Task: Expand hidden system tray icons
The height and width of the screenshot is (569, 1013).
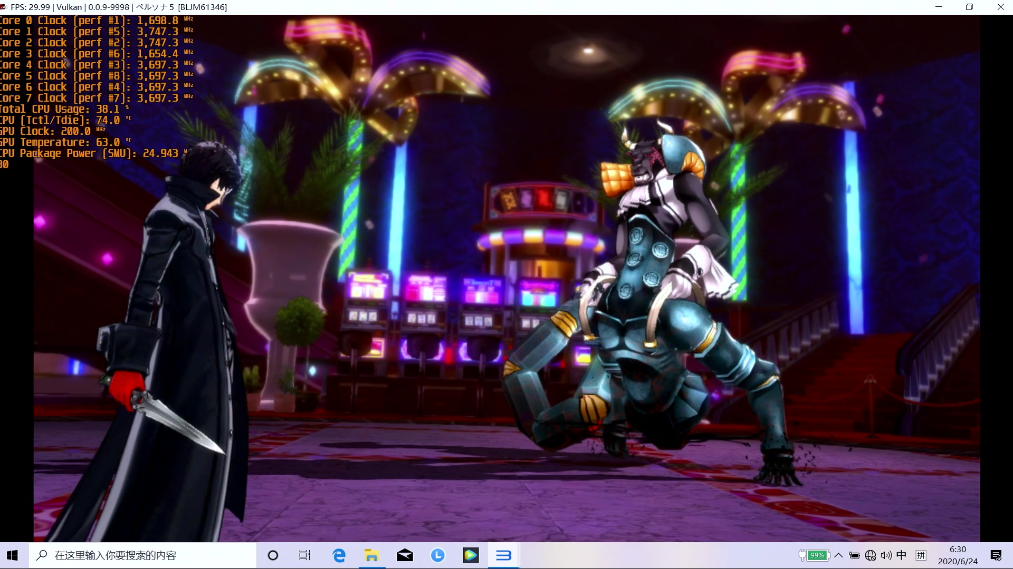Action: click(x=838, y=555)
